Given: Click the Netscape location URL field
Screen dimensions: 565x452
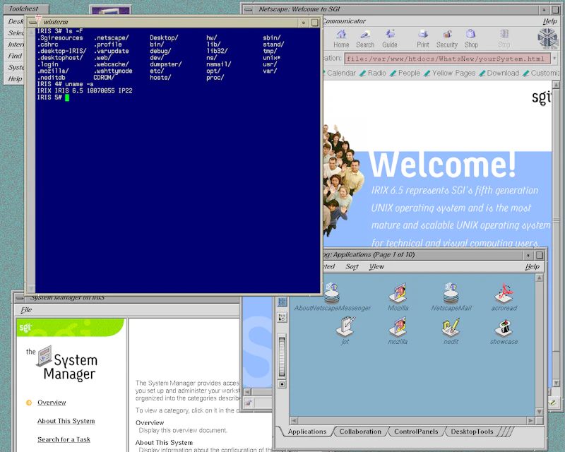Looking at the screenshot, I should coord(447,59).
